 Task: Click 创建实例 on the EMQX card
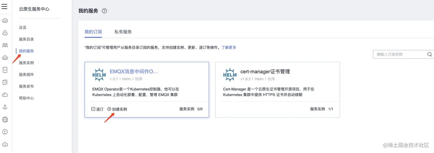pyautogui.click(x=117, y=109)
